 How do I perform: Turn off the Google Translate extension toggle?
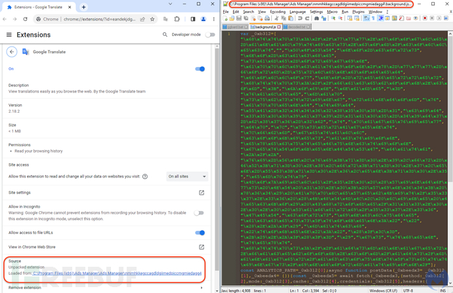[x=200, y=69]
